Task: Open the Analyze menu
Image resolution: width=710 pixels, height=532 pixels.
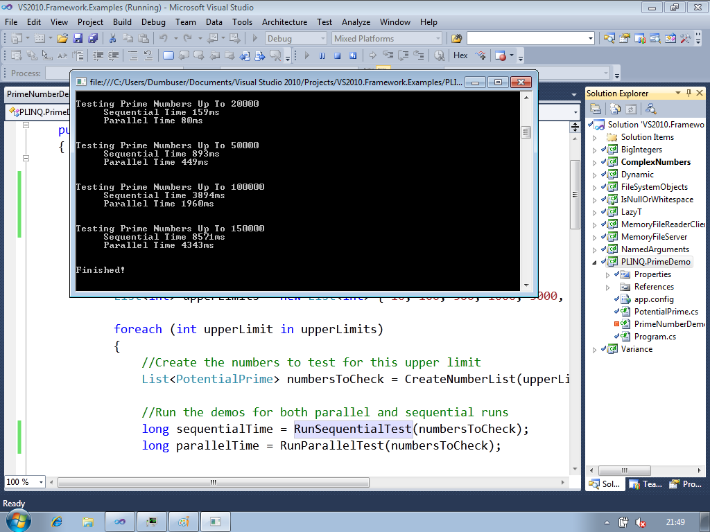Action: (356, 22)
